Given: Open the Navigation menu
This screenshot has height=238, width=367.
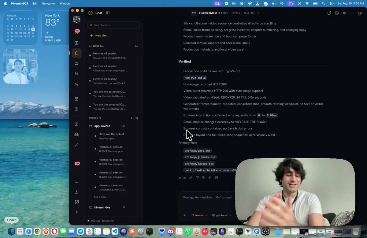Looking at the screenshot, I should pyautogui.click(x=49, y=3).
